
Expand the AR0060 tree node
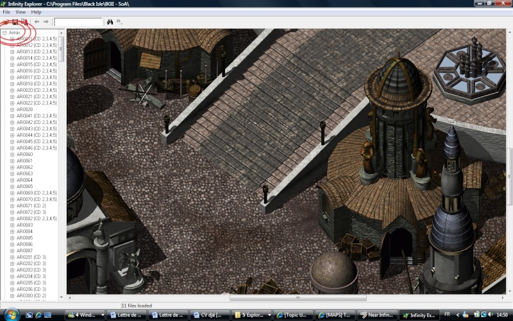coord(12,155)
